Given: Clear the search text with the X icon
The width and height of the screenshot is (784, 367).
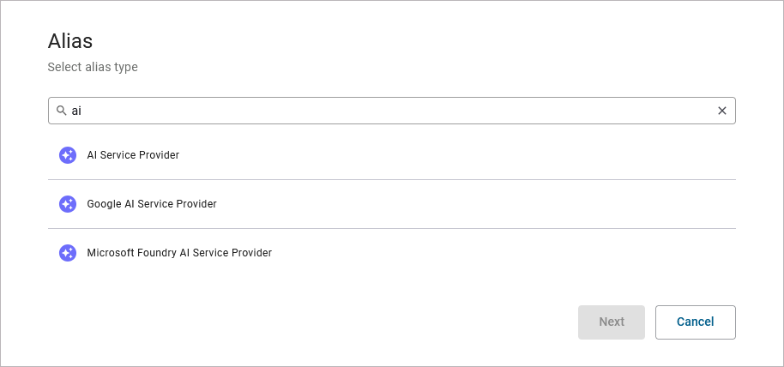Looking at the screenshot, I should coord(721,111).
